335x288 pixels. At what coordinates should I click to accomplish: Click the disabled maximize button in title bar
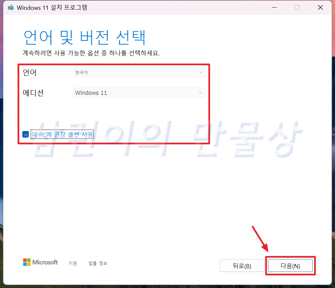point(297,8)
